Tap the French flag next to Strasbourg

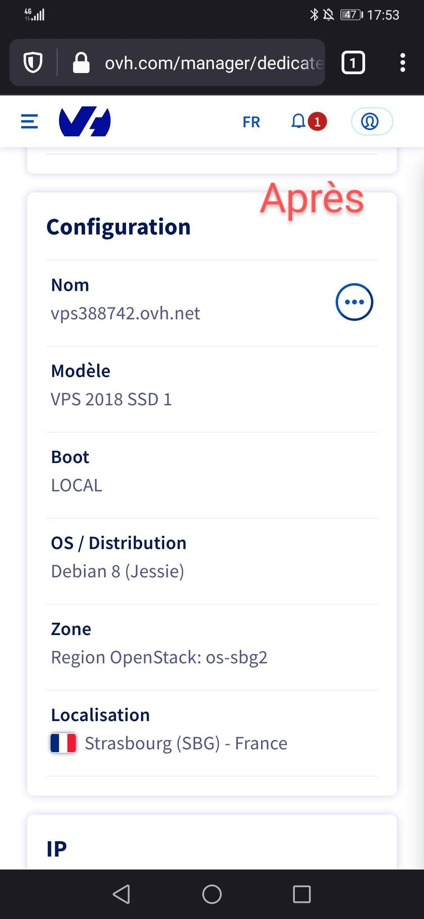pos(63,743)
